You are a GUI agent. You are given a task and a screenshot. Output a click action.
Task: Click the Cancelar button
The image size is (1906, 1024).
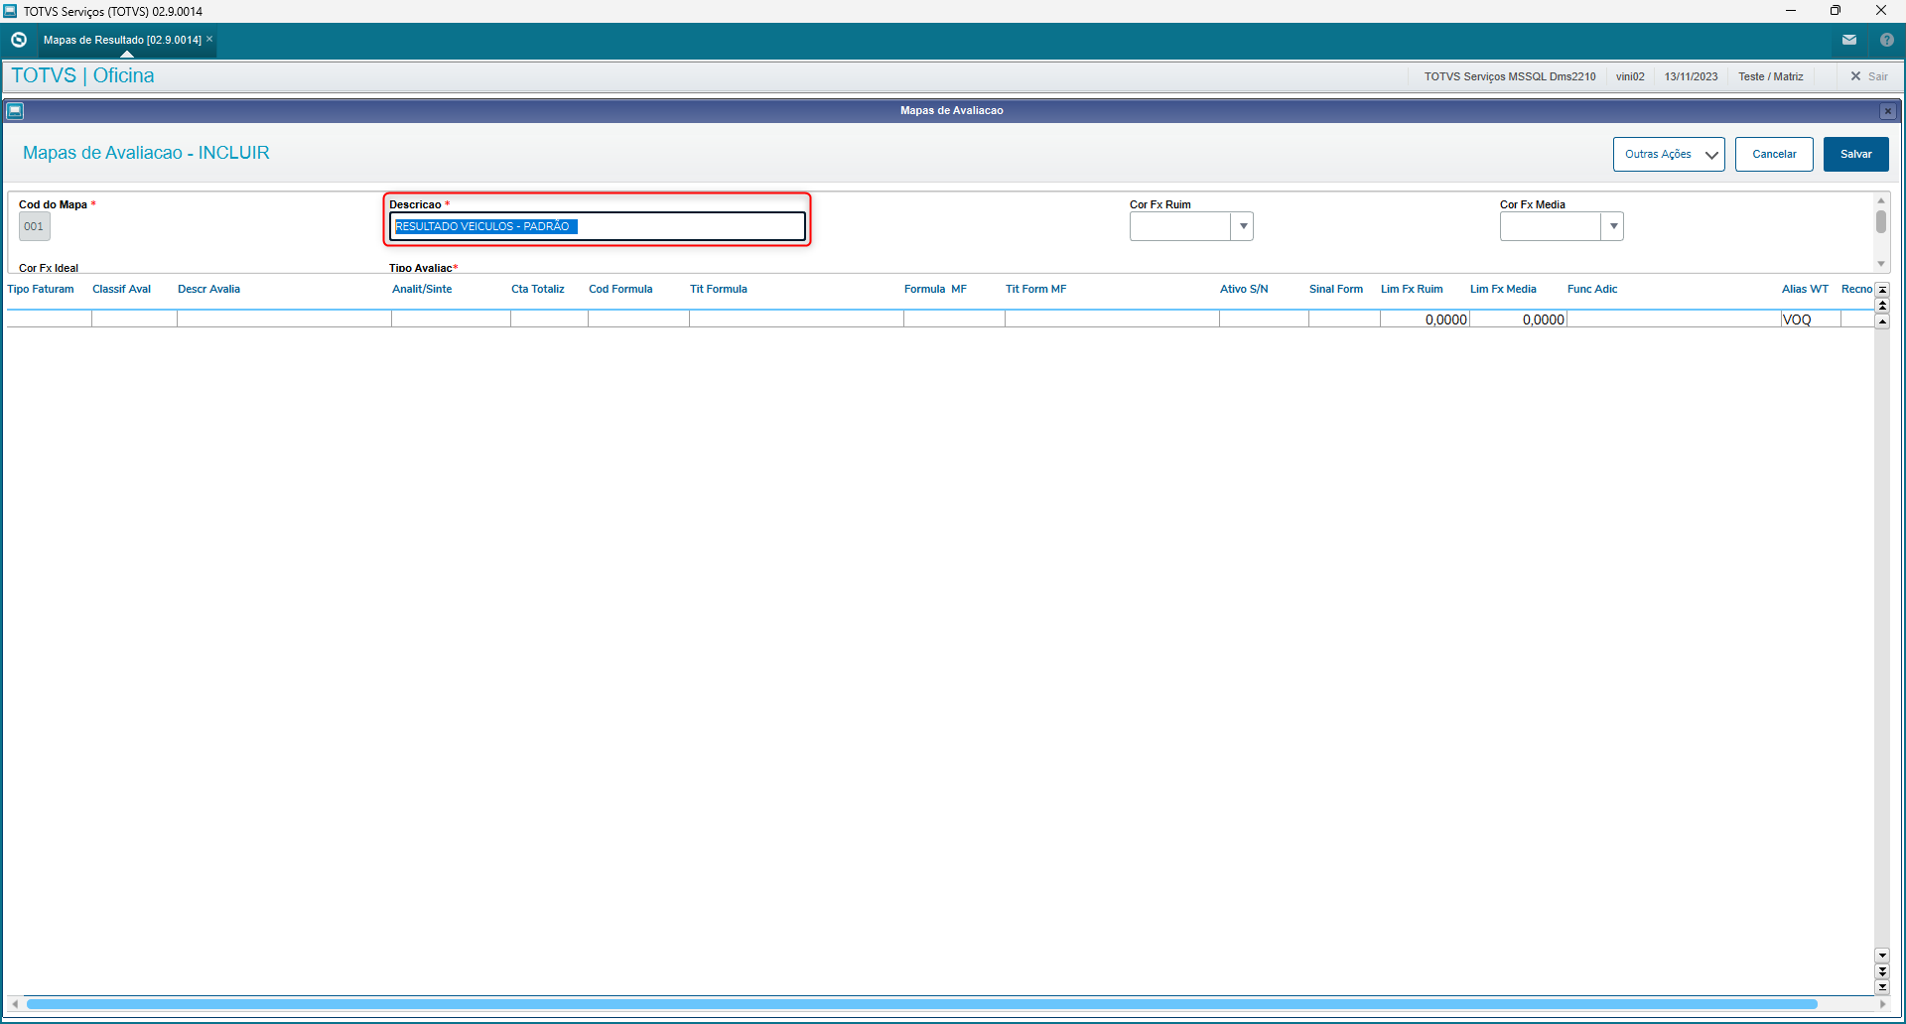pyautogui.click(x=1774, y=154)
